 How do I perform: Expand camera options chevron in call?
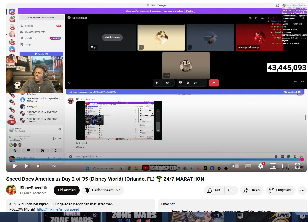172,83
